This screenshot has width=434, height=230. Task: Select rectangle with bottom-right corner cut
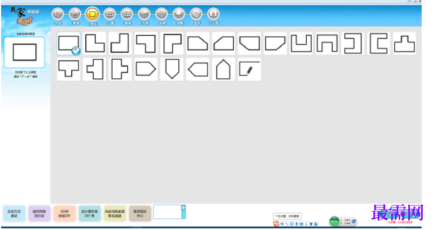point(275,43)
